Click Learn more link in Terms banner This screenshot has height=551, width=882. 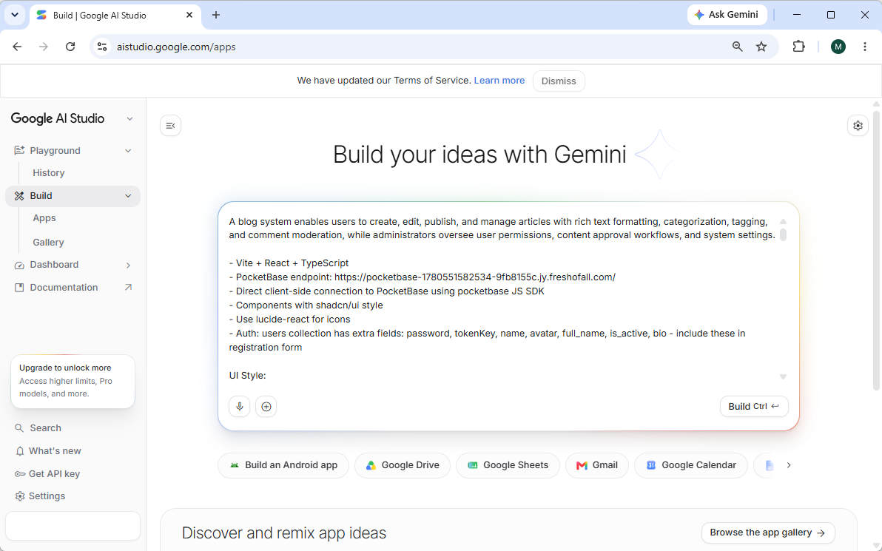pos(499,81)
